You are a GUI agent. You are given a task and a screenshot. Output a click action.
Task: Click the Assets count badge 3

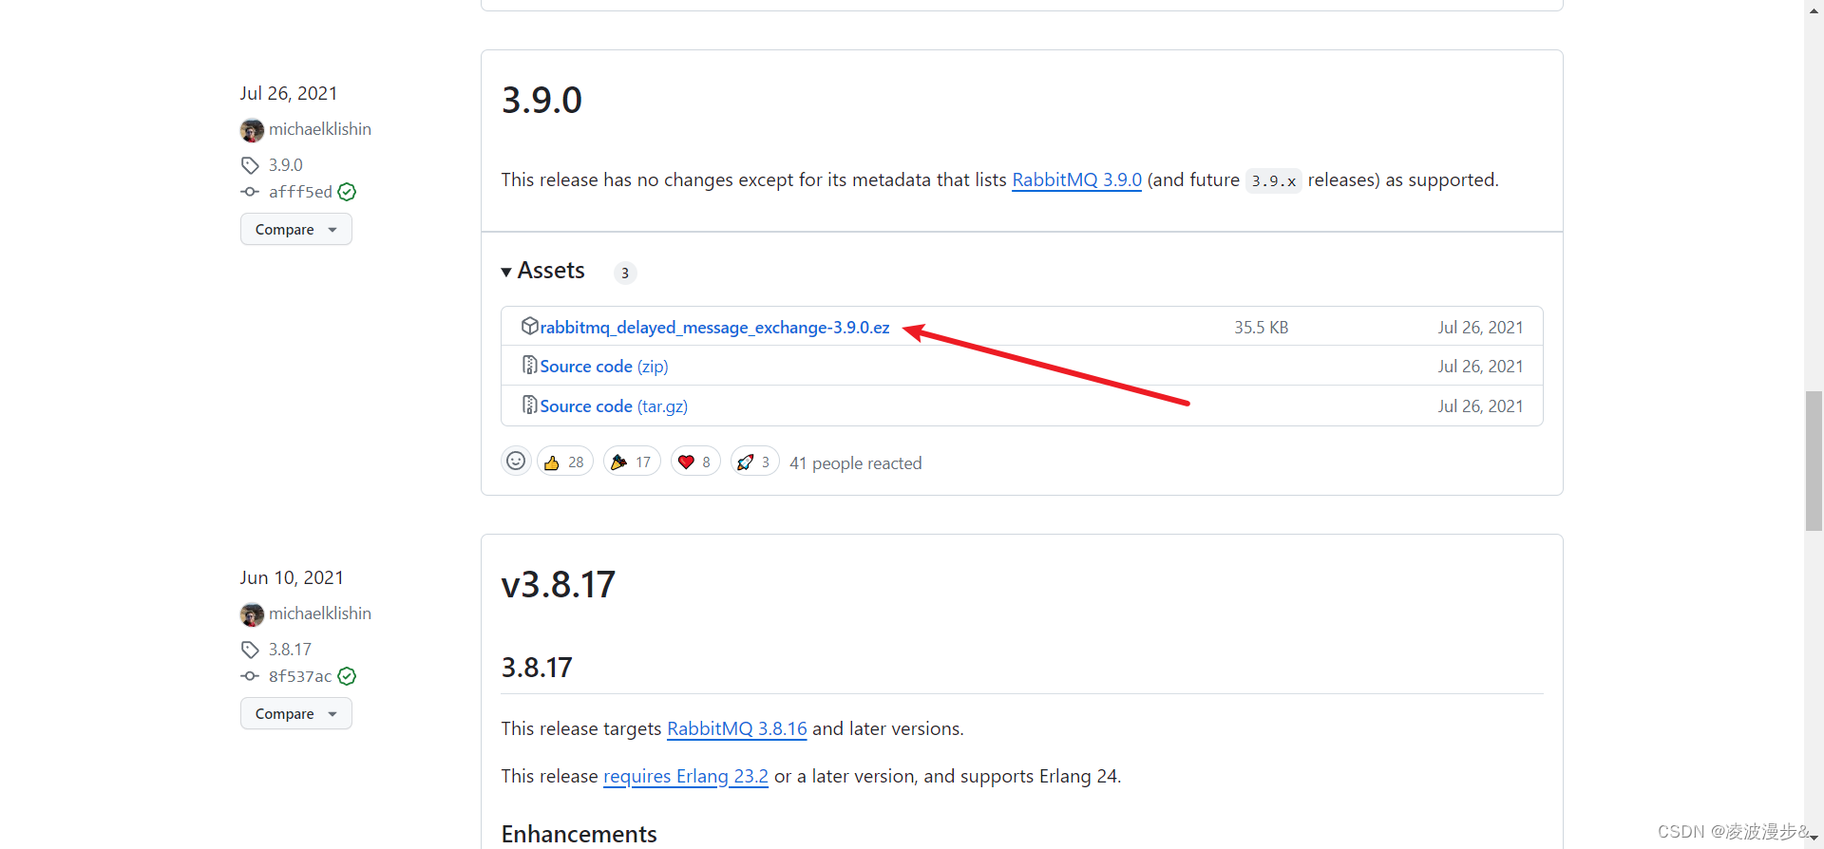tap(625, 273)
